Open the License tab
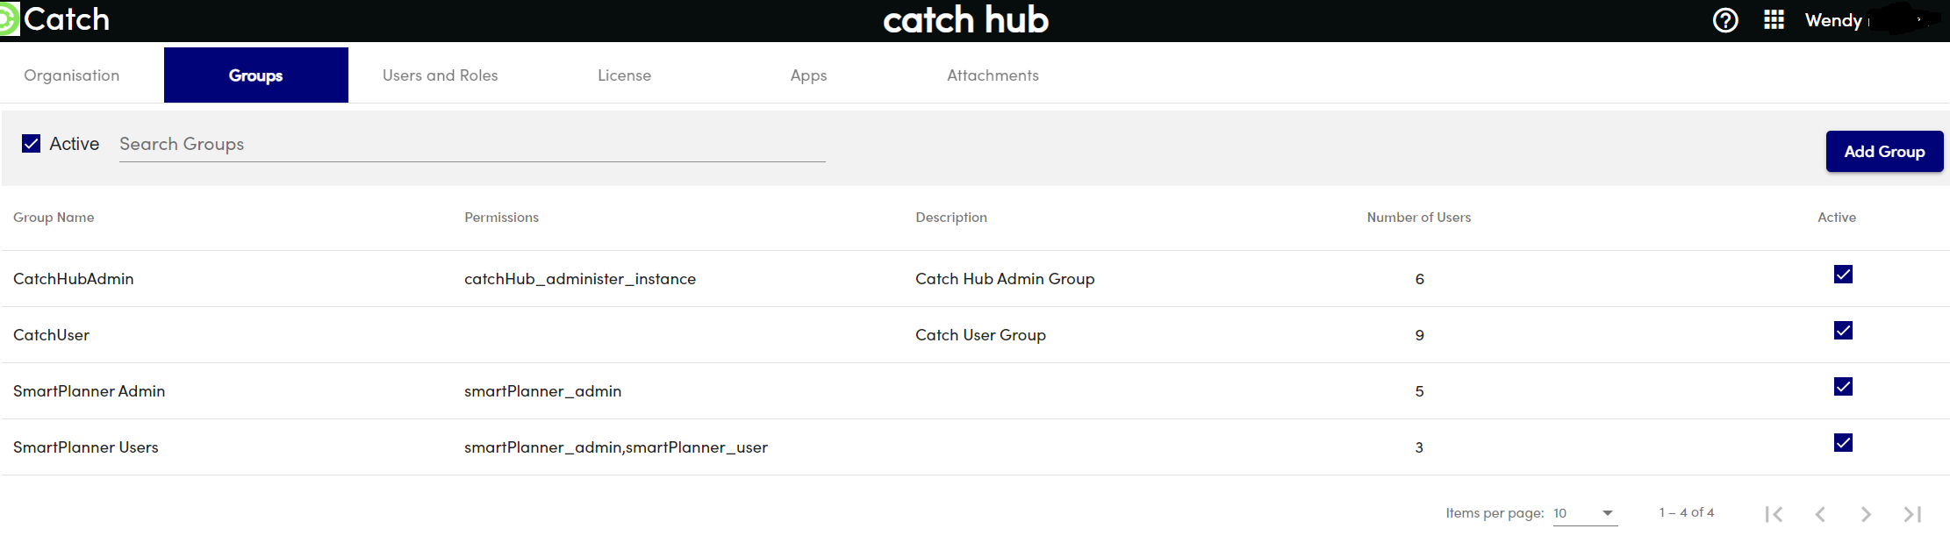 pyautogui.click(x=624, y=75)
